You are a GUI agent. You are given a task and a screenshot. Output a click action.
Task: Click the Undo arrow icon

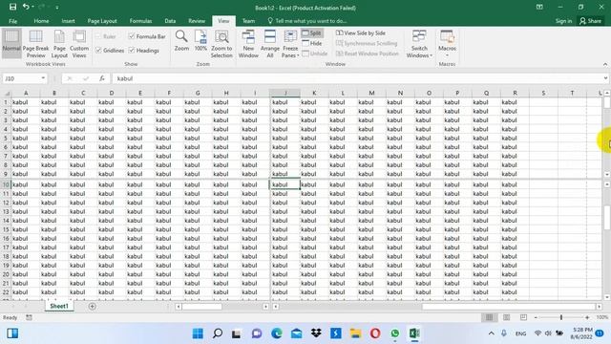click(26, 7)
